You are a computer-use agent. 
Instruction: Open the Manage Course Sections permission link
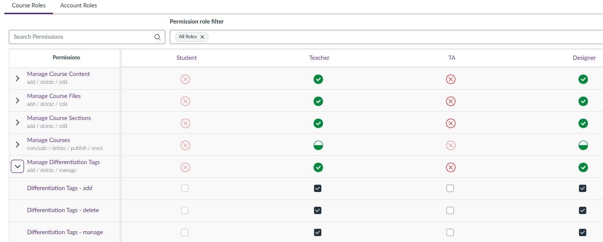59,118
